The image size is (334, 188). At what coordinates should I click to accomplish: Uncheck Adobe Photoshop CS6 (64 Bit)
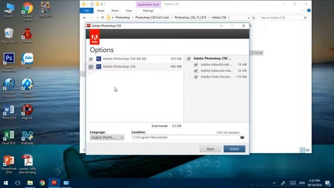pyautogui.click(x=91, y=59)
